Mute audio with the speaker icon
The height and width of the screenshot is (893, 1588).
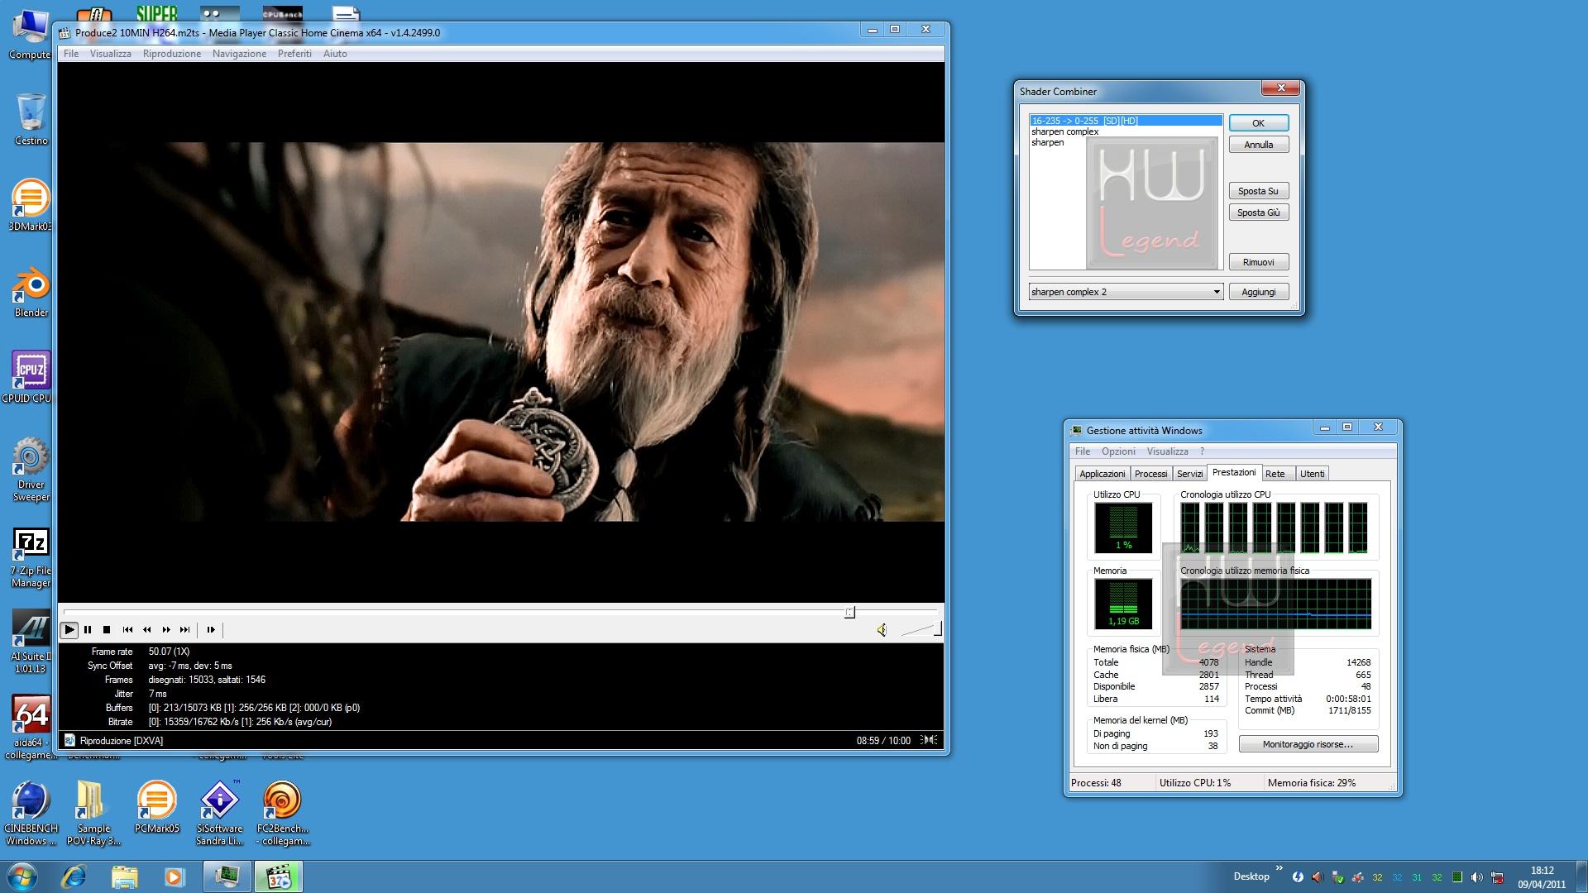[x=882, y=630]
